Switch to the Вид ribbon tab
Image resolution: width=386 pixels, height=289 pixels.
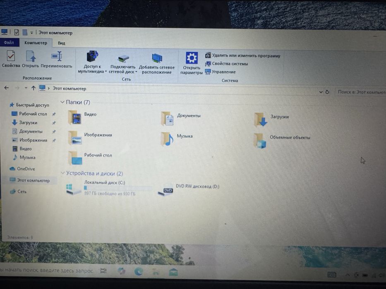(x=62, y=43)
